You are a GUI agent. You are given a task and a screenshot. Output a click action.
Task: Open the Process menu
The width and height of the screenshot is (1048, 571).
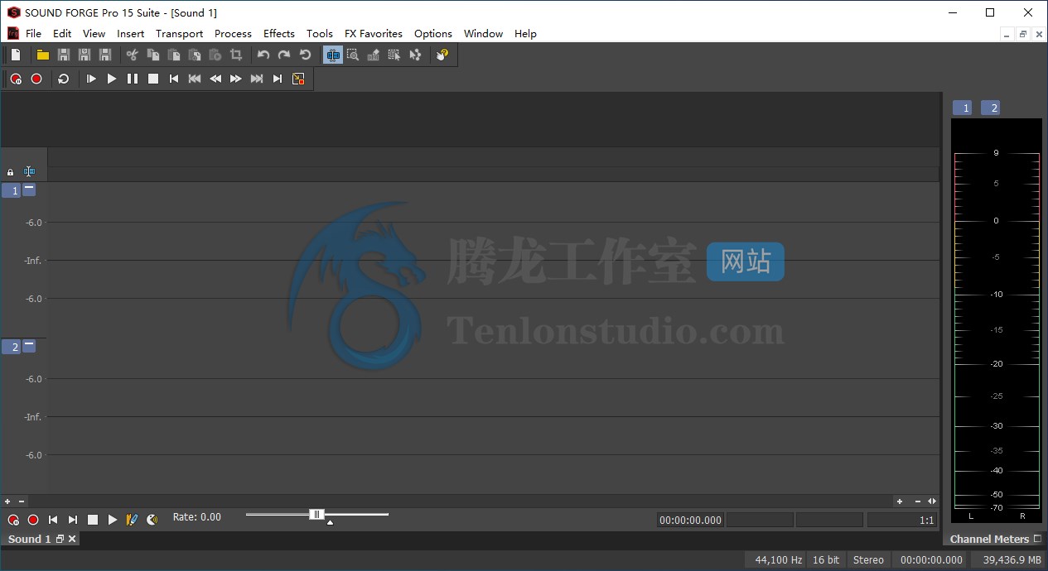point(233,34)
